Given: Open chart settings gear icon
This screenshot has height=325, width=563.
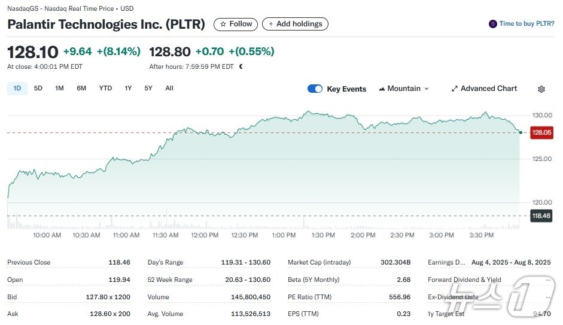Looking at the screenshot, I should pos(541,89).
